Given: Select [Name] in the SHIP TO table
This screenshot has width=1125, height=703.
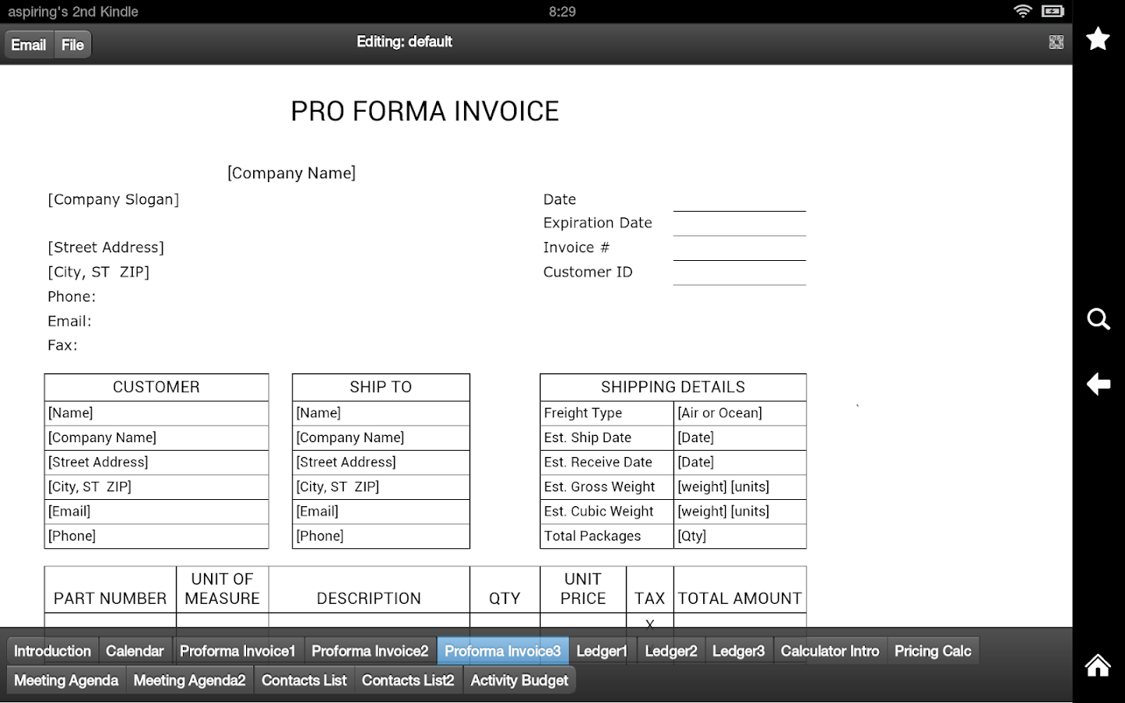Looking at the screenshot, I should 381,413.
